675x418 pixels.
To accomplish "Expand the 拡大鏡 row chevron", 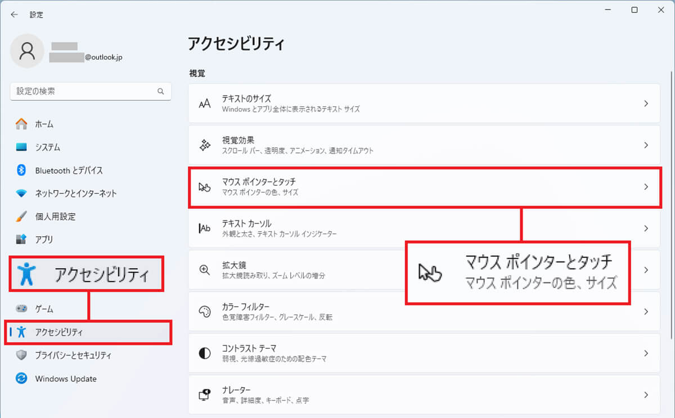I will [x=646, y=270].
